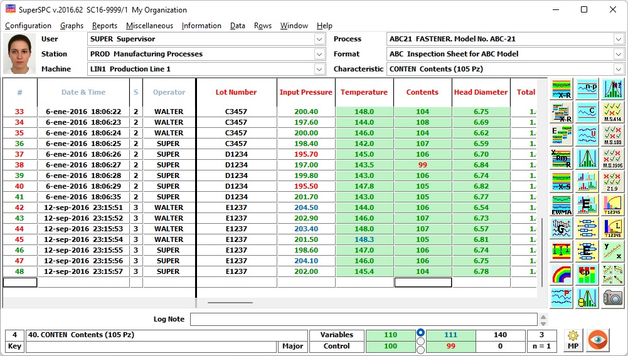Launch the M.S.414 sampling plan
This screenshot has height=356, width=628.
click(612, 113)
